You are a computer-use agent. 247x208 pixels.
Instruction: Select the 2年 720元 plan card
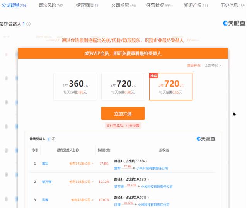click(x=123, y=87)
